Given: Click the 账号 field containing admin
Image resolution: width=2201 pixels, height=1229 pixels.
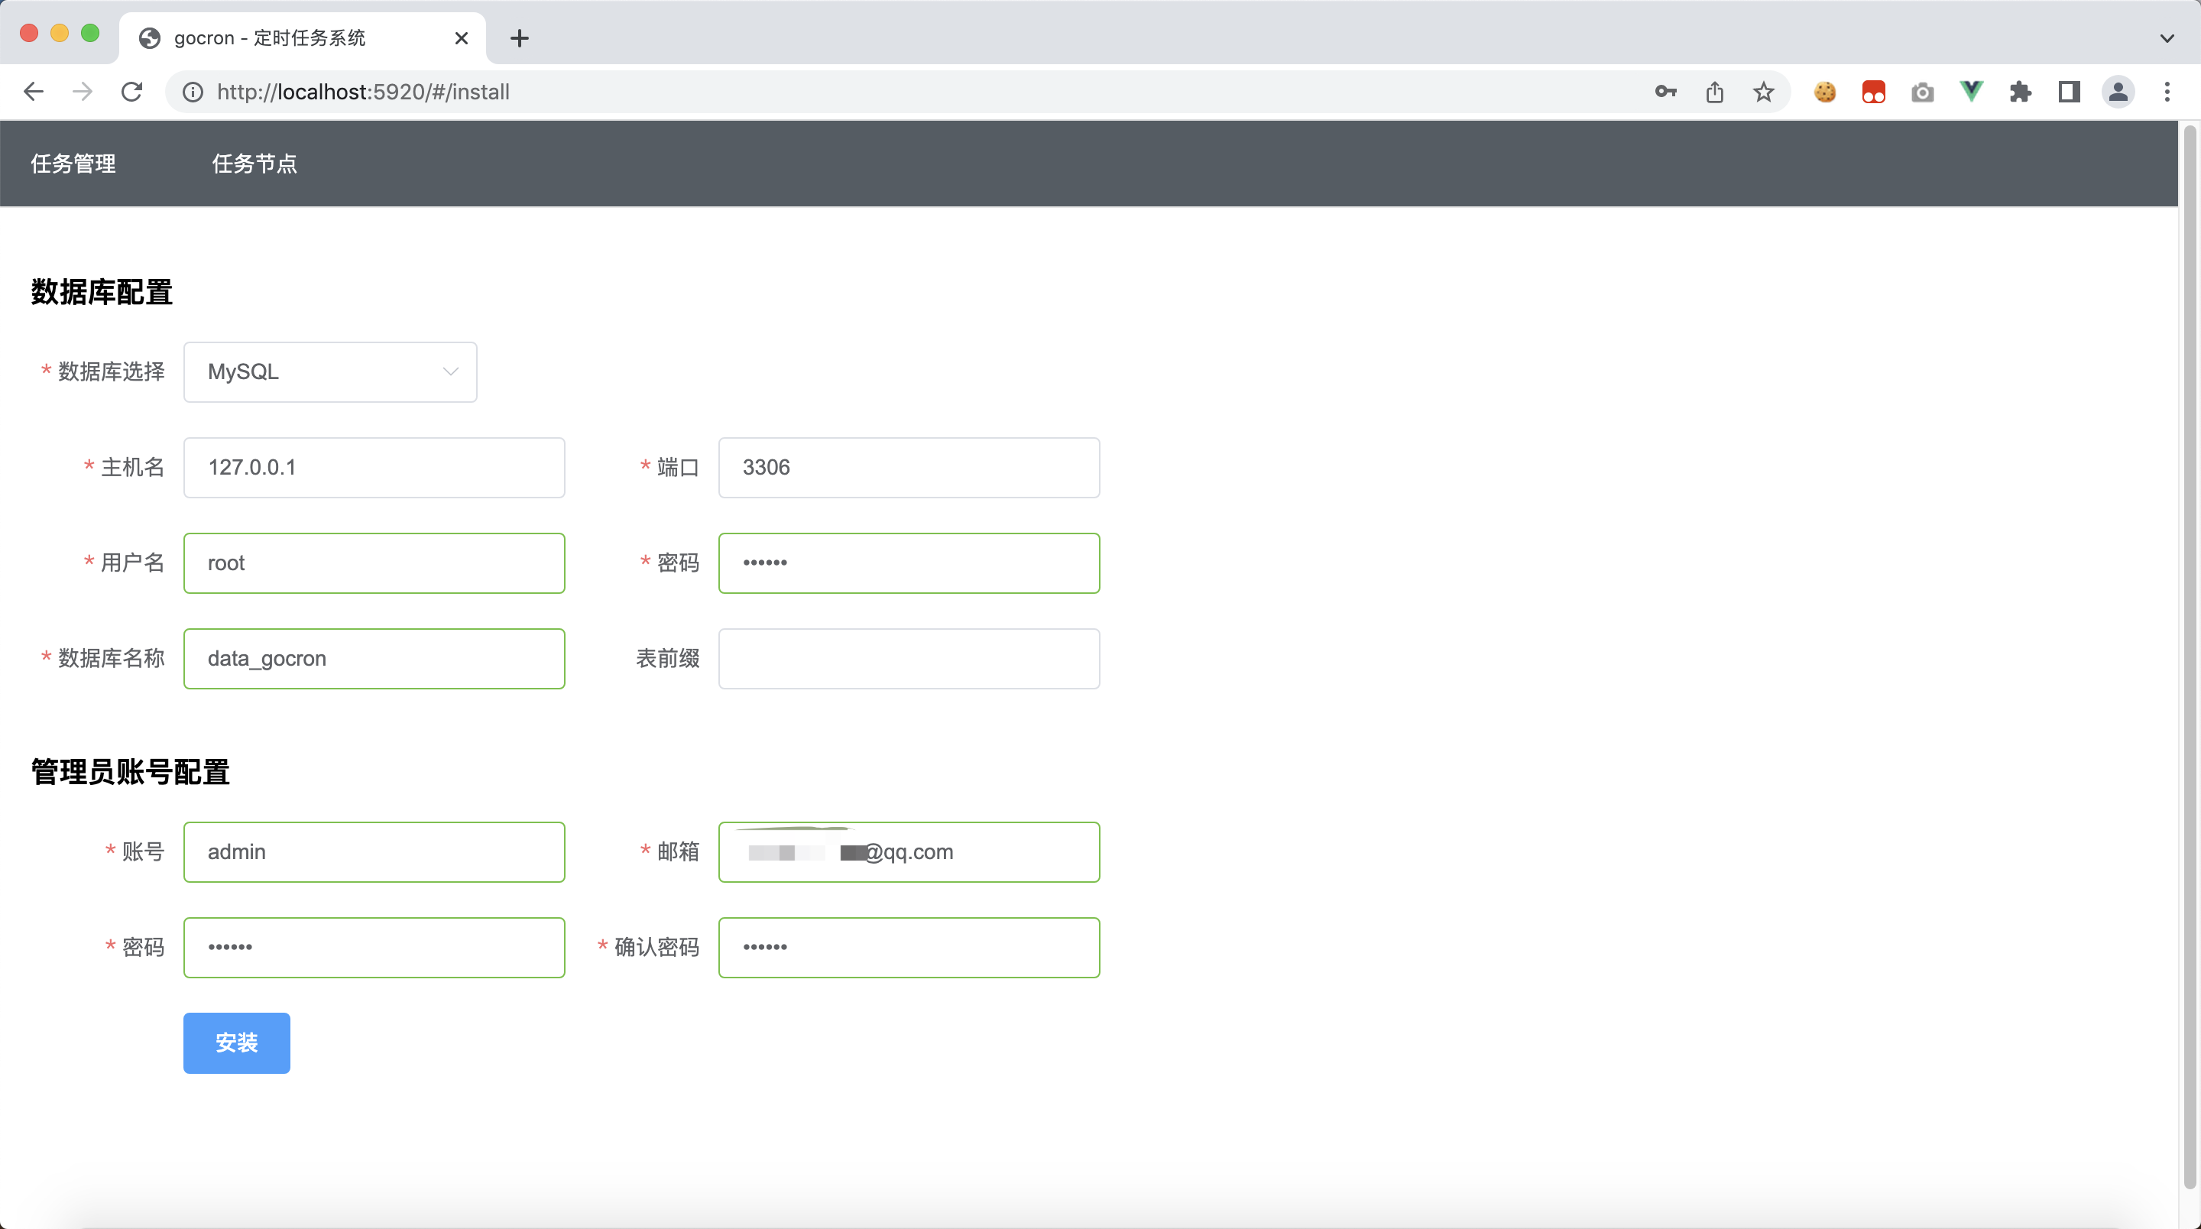Looking at the screenshot, I should pyautogui.click(x=374, y=852).
